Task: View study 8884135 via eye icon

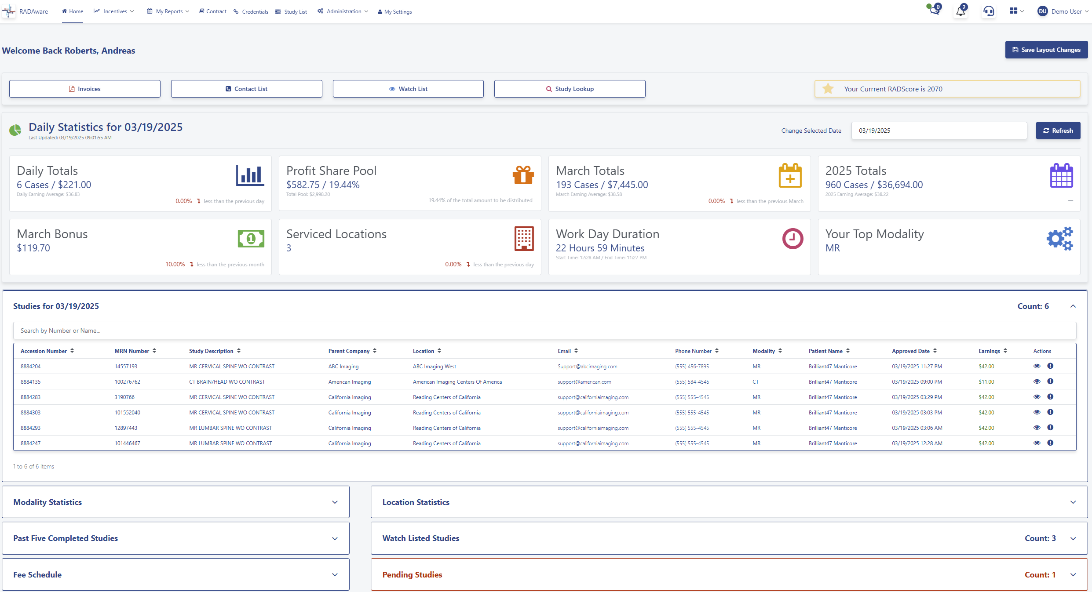Action: (1037, 381)
